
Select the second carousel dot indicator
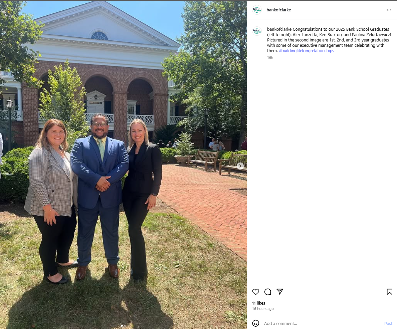(x=125, y=326)
